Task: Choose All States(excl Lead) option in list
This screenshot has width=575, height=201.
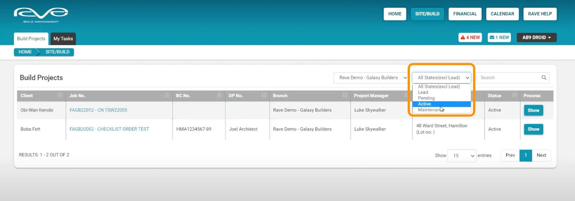Action: [x=442, y=86]
